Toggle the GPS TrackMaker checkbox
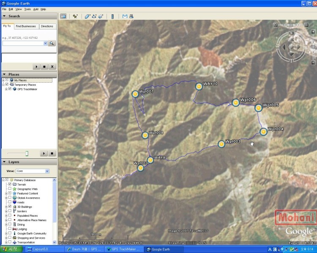 pyautogui.click(x=10, y=89)
